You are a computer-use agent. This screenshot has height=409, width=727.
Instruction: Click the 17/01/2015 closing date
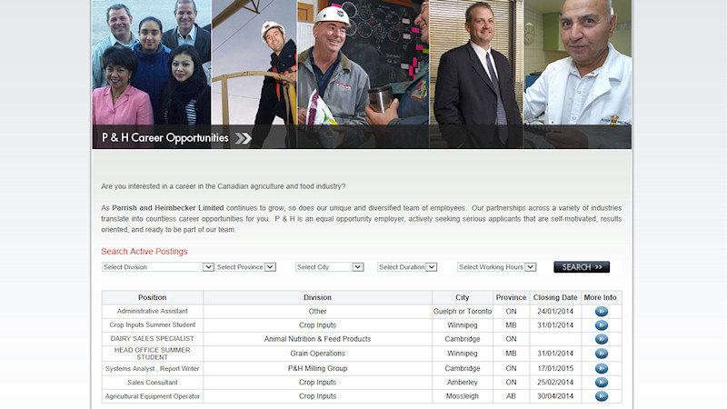coord(555,369)
